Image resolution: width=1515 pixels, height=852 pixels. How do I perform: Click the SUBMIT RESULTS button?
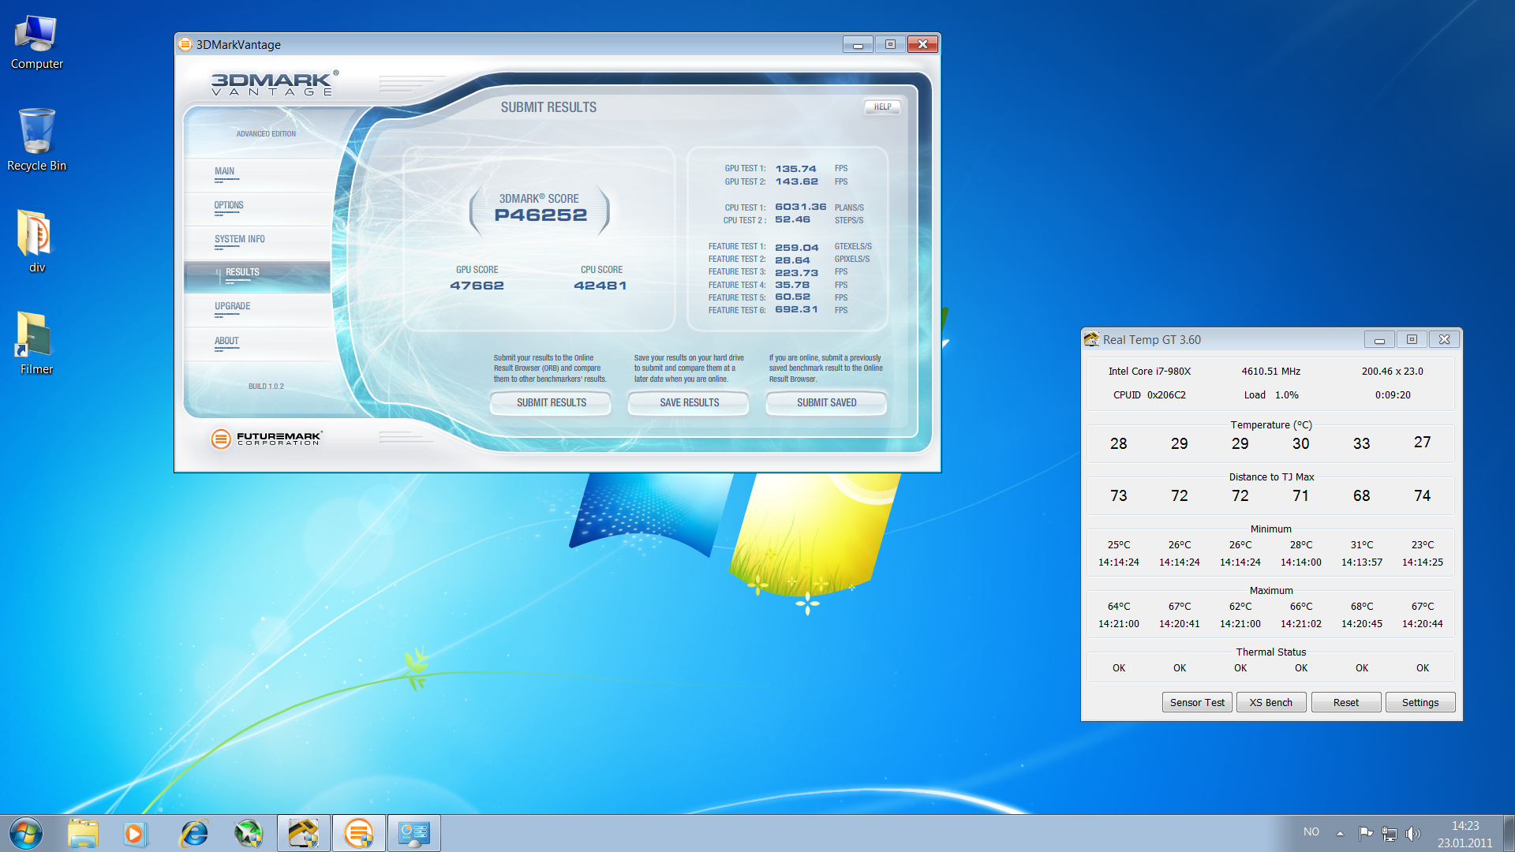[x=551, y=402]
